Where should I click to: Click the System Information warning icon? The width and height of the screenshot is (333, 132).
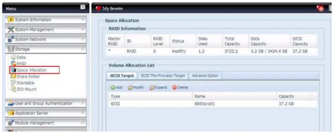pos(11,20)
